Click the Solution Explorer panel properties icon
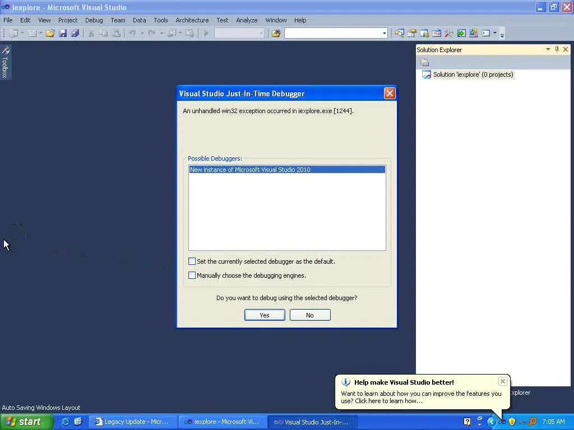Screen dimensions: 574x430 coord(424,62)
